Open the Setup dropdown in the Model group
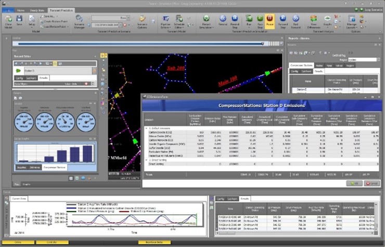 point(32,21)
